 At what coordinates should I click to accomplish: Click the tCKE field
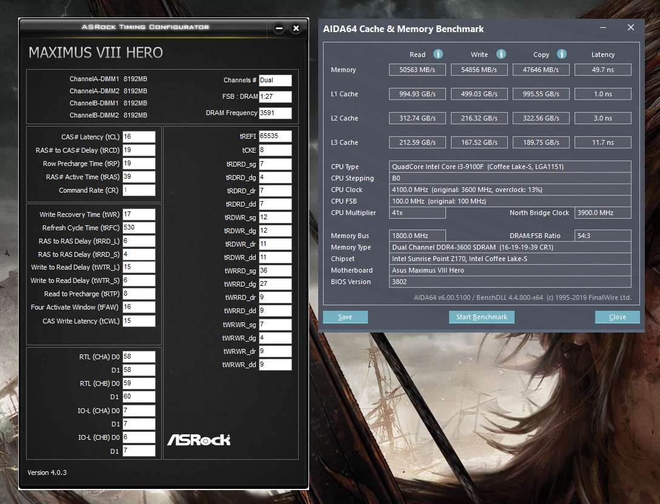tap(275, 150)
